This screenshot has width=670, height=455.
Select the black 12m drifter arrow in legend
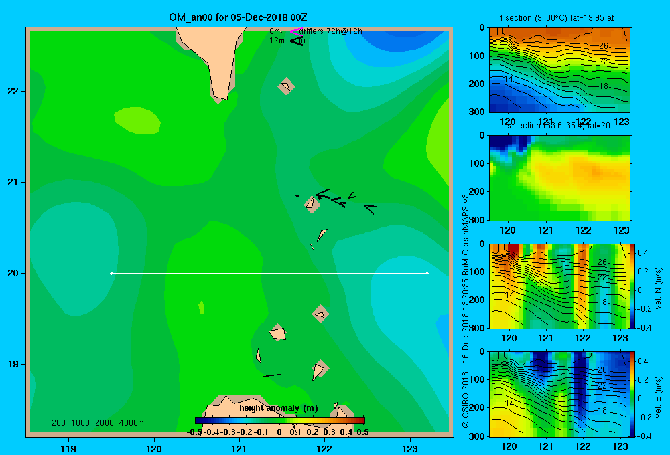pos(297,41)
